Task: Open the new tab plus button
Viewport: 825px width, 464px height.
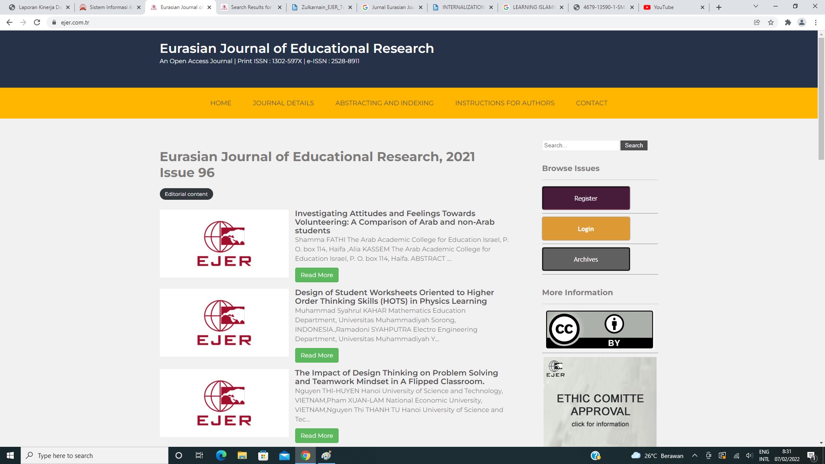Action: point(719,7)
